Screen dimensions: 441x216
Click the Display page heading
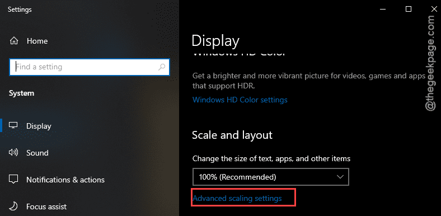click(x=215, y=41)
